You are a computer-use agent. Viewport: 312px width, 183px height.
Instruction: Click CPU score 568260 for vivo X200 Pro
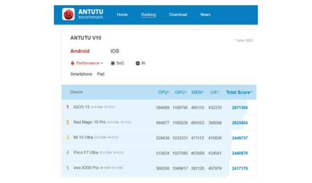click(162, 168)
